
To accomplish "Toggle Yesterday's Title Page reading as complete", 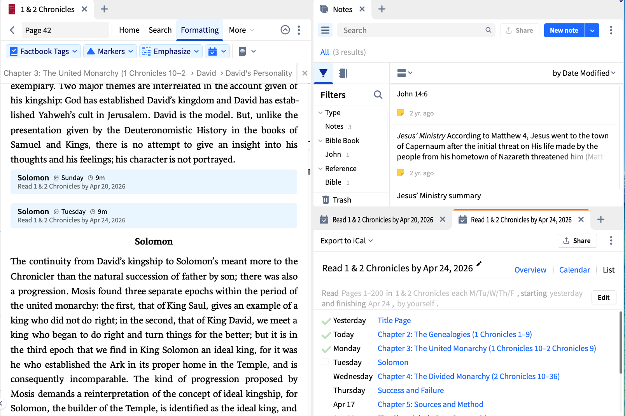I will click(326, 321).
